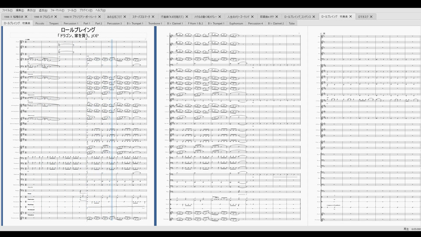The width and height of the screenshot is (421, 237).
Task: Open the フォーマット(F) menu
Action: pyautogui.click(x=57, y=10)
